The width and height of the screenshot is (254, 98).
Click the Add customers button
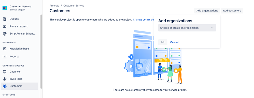[232, 11]
